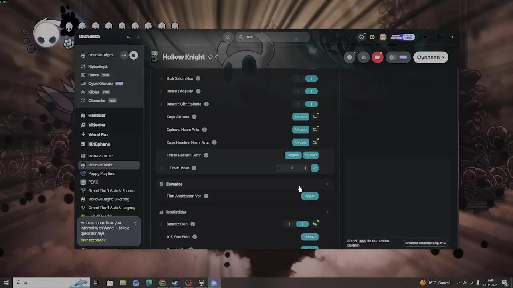Decrease Tırnak Hasarı with minus
Viewport: 513px width, 288px height.
pos(279,168)
